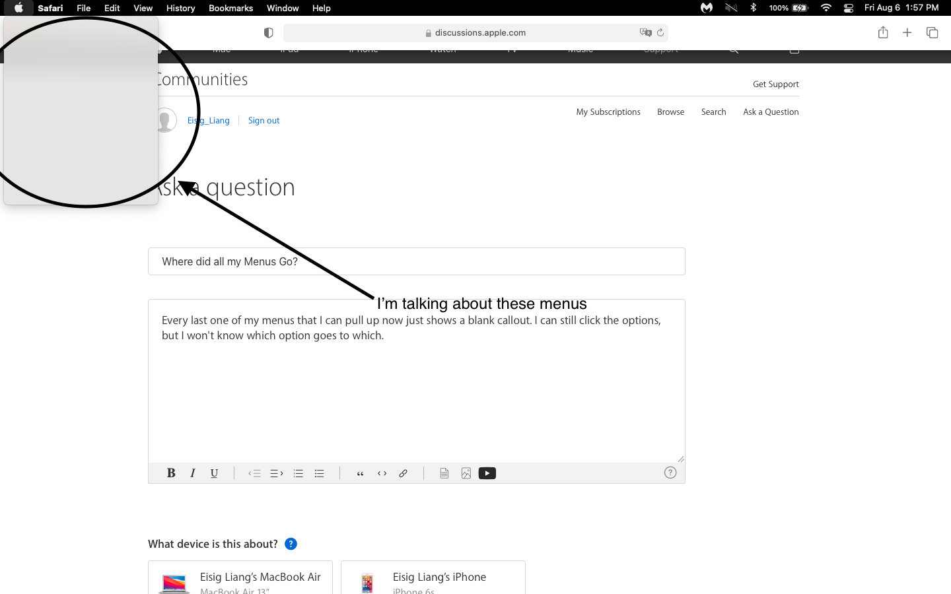
Task: Open the Bookmarks menu
Action: (231, 8)
